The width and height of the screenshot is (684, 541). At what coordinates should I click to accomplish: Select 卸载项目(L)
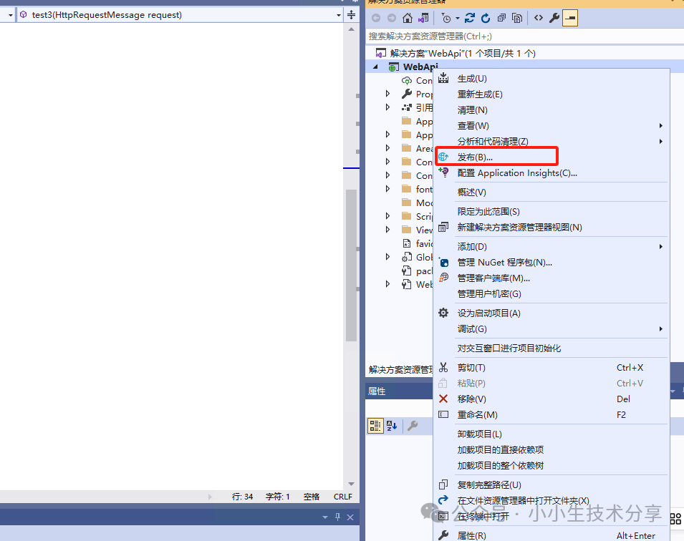tap(551, 434)
